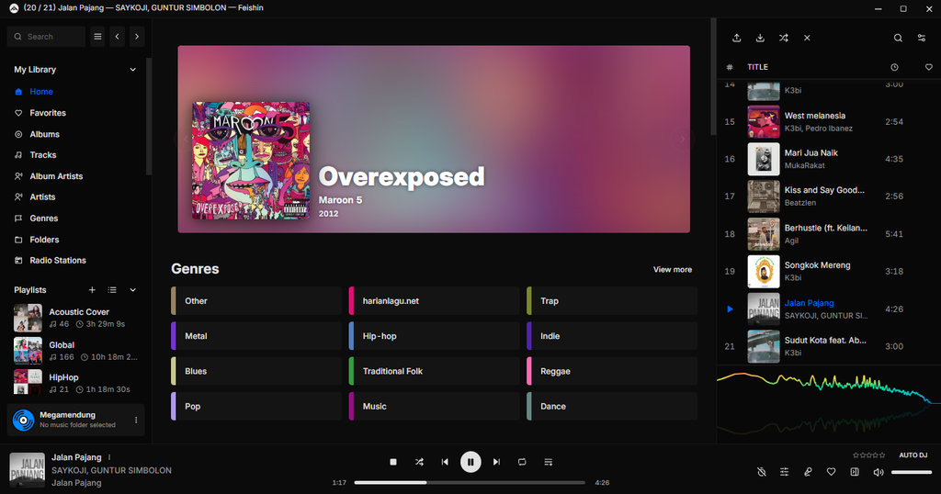This screenshot has width=941, height=494.
Task: Go to Radio Stations in sidebar
Action: pos(57,261)
